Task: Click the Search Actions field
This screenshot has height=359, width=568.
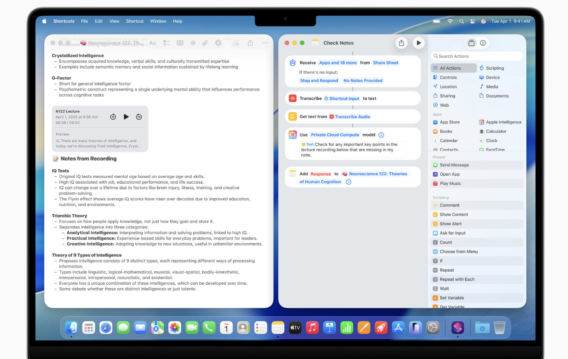Action: (477, 56)
